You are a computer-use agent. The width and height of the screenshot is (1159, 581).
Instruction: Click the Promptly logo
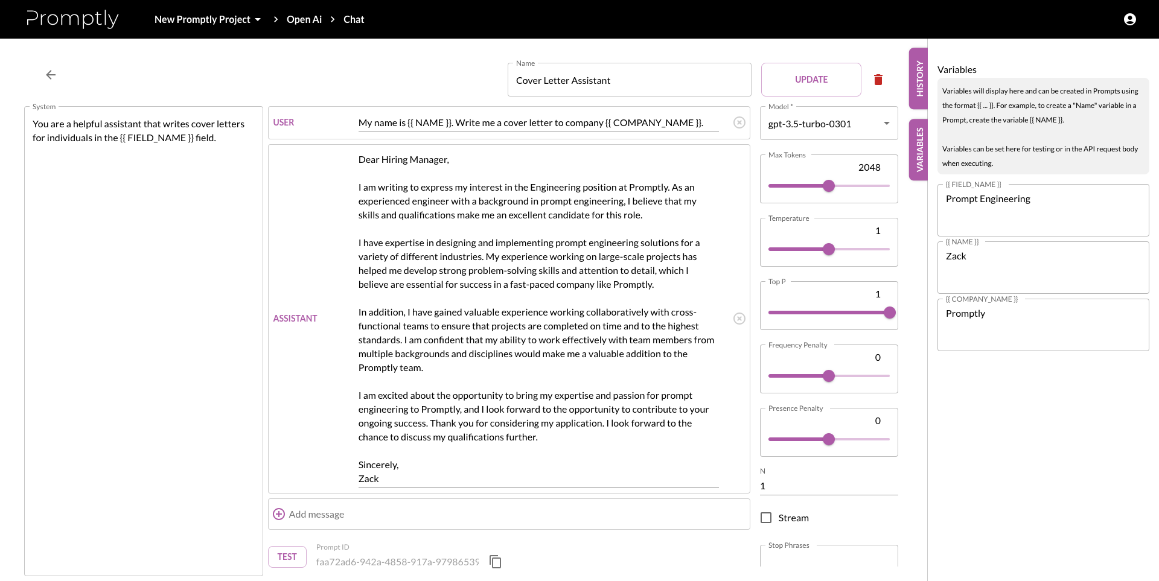(x=72, y=19)
